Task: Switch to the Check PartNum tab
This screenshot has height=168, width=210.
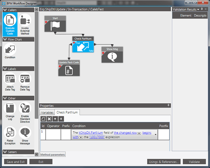Action: point(67,112)
